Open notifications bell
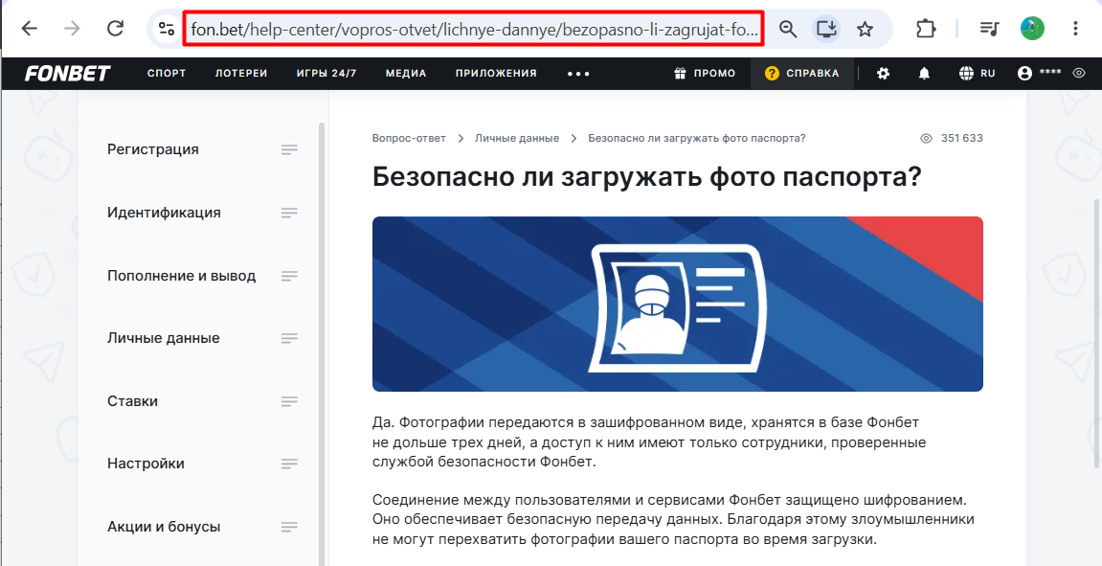The width and height of the screenshot is (1102, 566). [925, 73]
